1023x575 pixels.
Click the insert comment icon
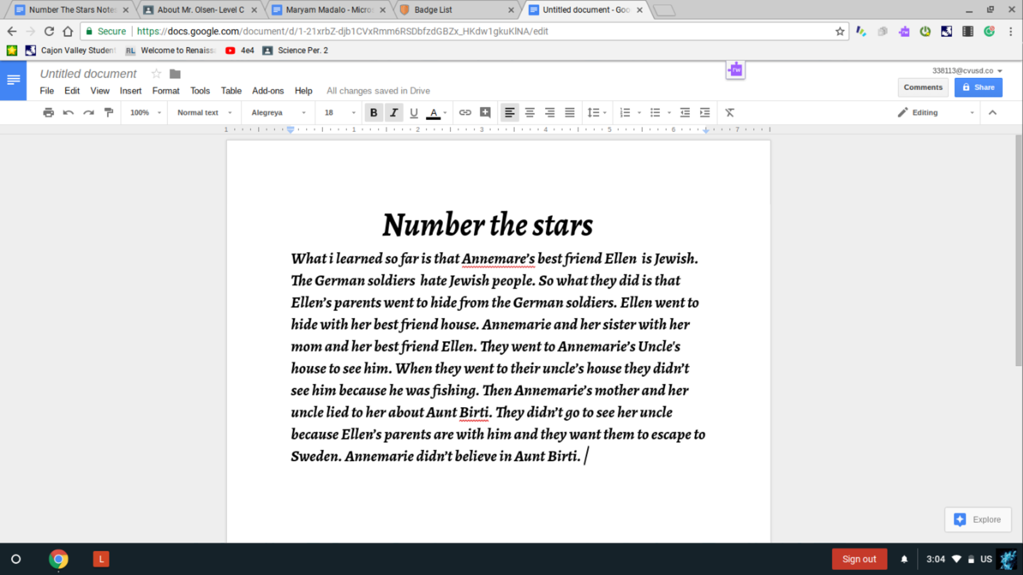tap(485, 112)
